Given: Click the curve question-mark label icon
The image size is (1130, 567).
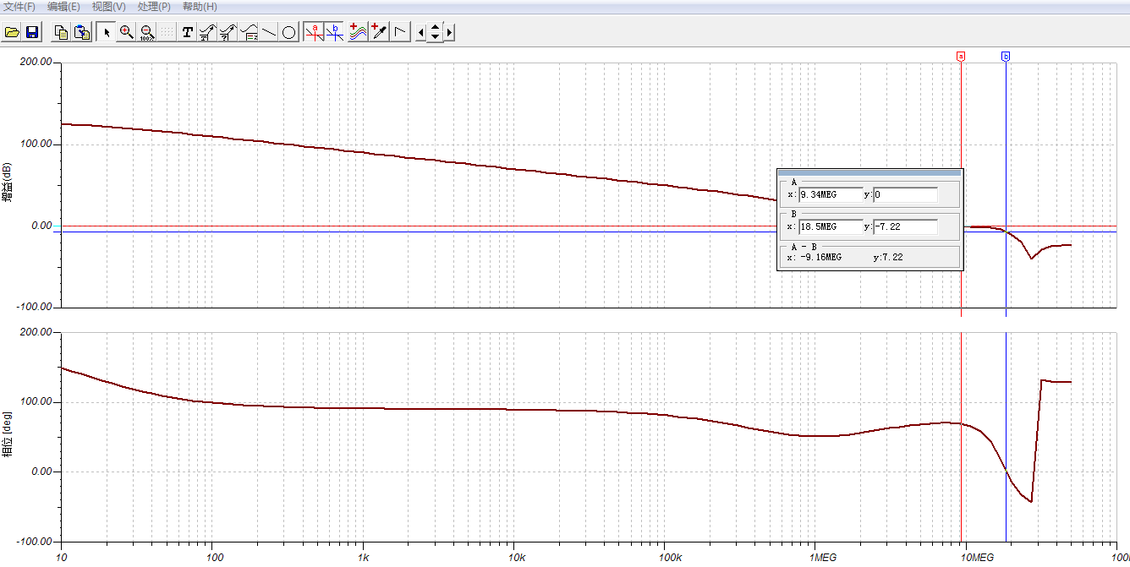Looking at the screenshot, I should tap(228, 32).
